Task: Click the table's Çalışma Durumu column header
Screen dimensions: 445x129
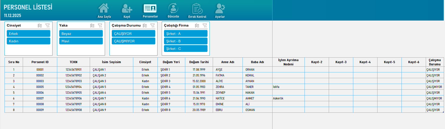Action: (x=435, y=62)
